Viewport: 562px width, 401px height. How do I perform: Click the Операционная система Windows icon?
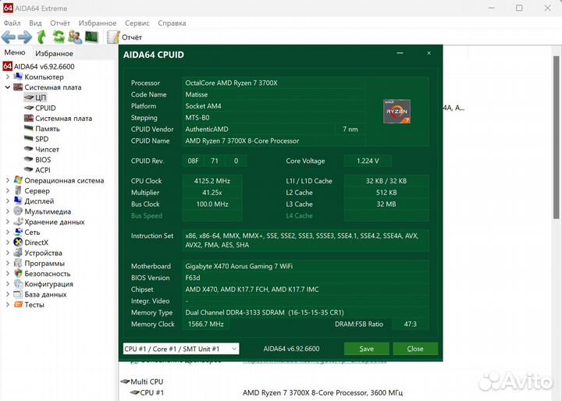(x=18, y=180)
